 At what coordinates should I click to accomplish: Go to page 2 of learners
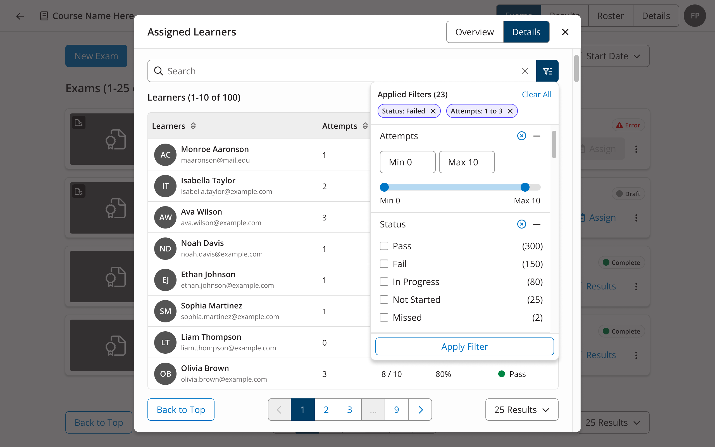326,410
